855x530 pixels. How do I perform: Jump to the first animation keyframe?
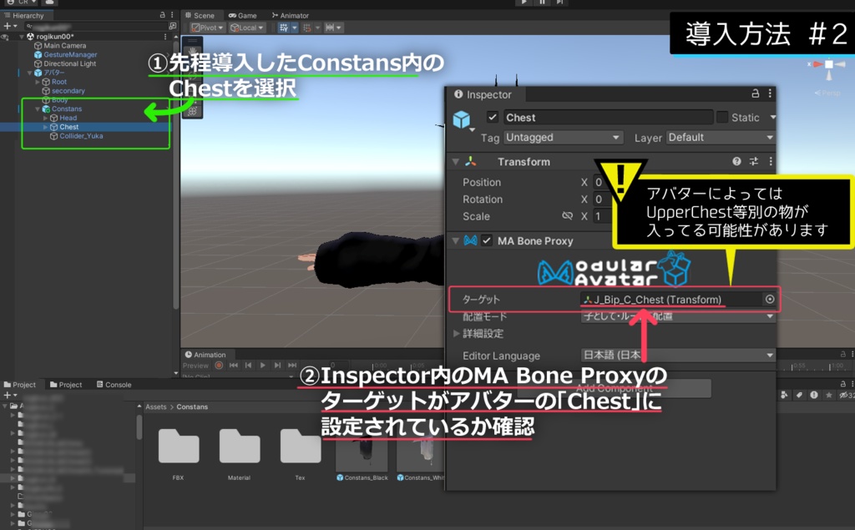click(x=234, y=366)
